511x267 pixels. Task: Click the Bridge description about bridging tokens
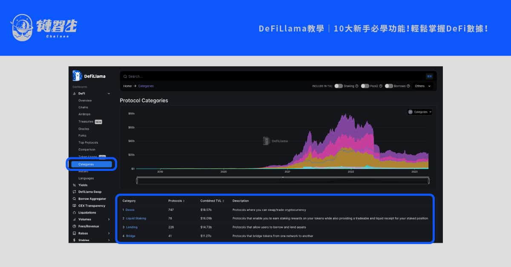273,236
